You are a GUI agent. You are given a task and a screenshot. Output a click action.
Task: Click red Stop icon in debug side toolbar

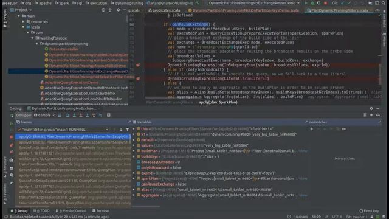[12, 137]
